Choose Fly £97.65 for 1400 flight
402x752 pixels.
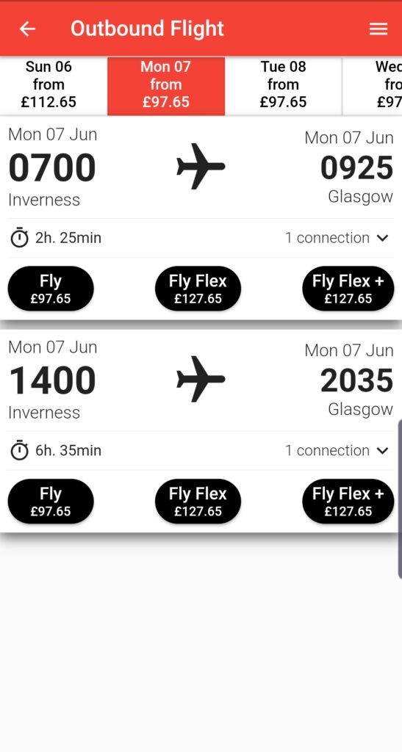pyautogui.click(x=51, y=501)
